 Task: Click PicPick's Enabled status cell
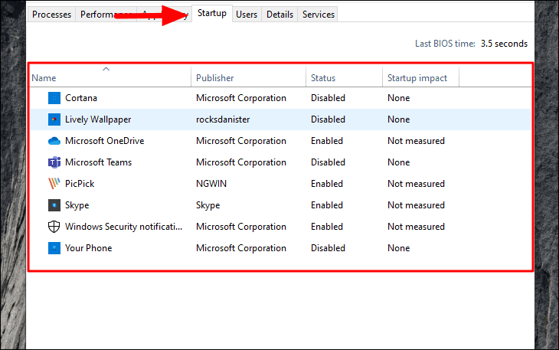327,184
